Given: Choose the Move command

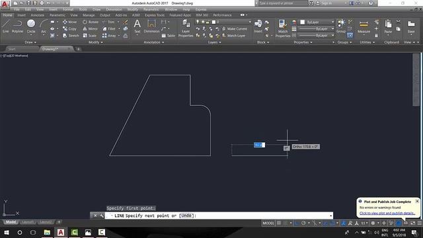Looking at the screenshot, I should pyautogui.click(x=69, y=22).
